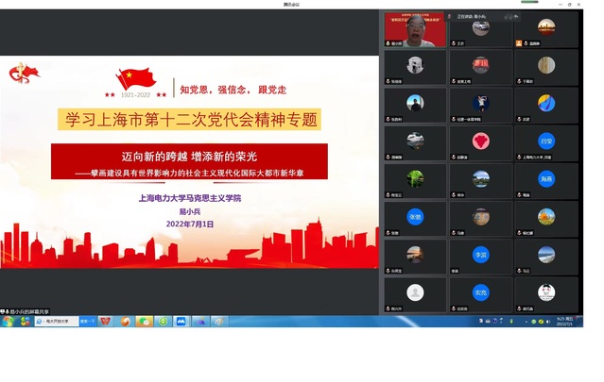604x382 pixels.
Task: Click the university logo on the slide
Action: 24,73
